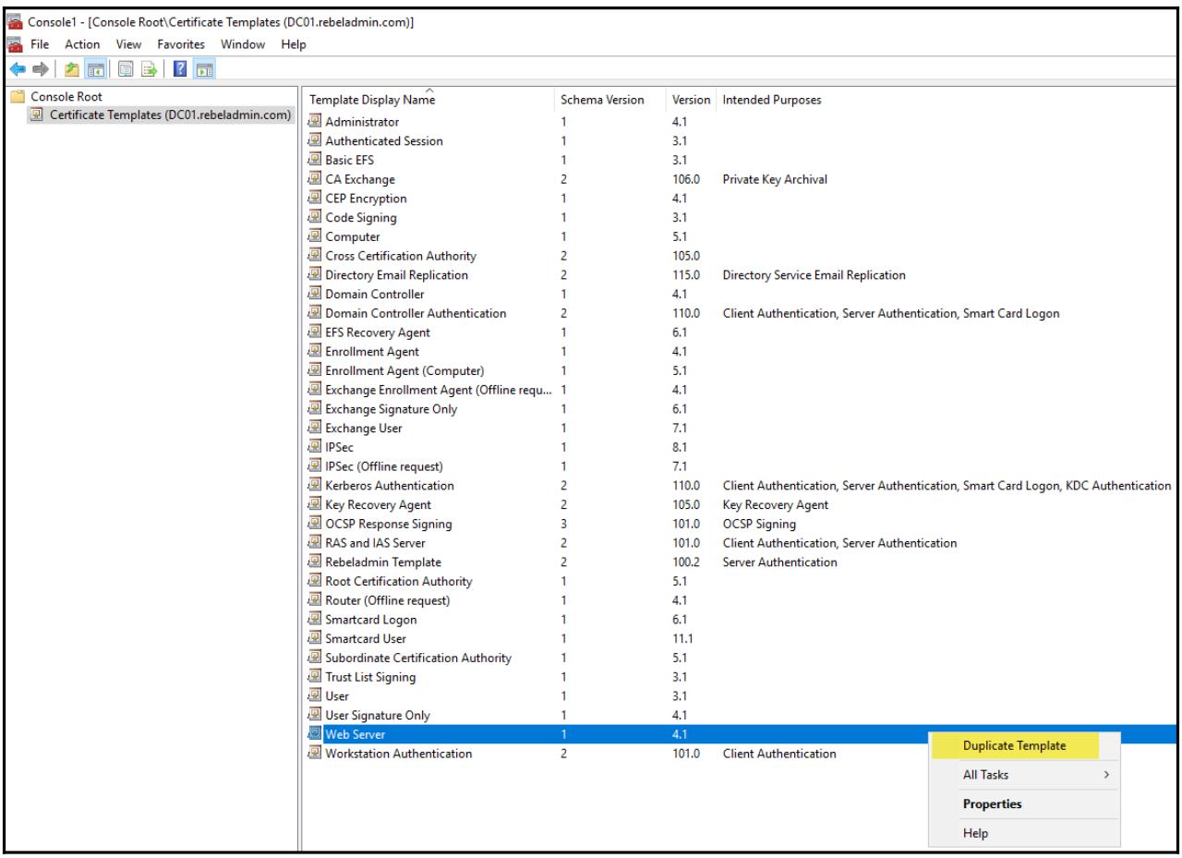Select Properties in the context menu
The image size is (1182, 858).
992,804
